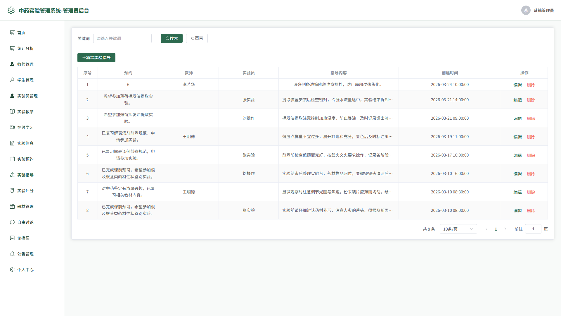Click the 首页 sidebar icon
This screenshot has height=316, width=561.
coord(12,32)
